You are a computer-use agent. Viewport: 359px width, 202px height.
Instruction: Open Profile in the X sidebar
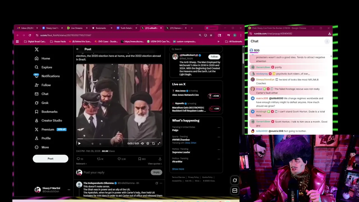43,138
